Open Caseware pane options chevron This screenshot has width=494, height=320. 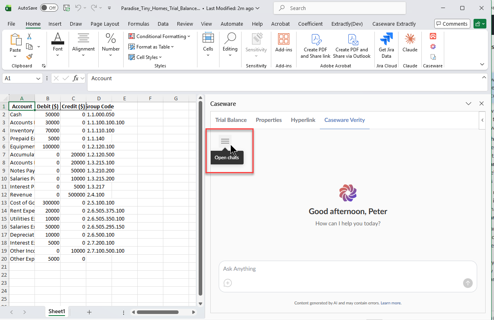(x=468, y=103)
